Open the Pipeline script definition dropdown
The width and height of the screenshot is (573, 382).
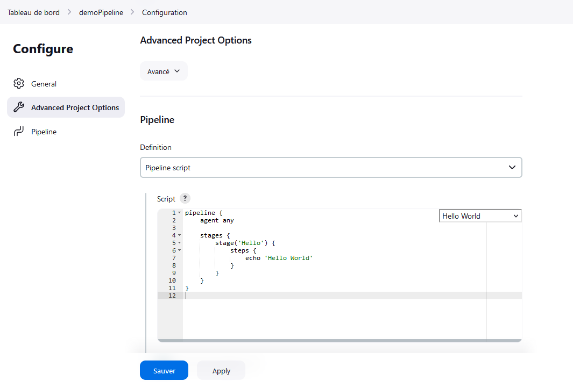(331, 168)
